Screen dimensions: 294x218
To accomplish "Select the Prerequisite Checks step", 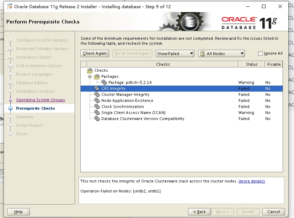I will click(36, 108).
